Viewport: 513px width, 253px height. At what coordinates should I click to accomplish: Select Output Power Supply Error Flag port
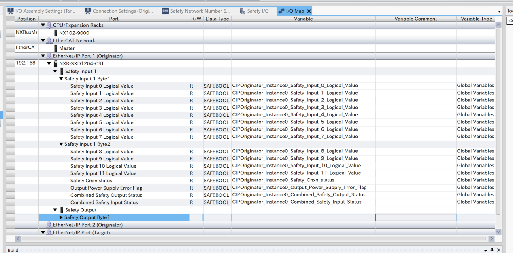[106, 188]
